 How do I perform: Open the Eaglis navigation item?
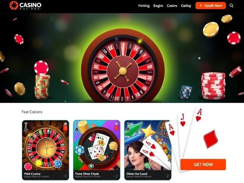tap(158, 6)
